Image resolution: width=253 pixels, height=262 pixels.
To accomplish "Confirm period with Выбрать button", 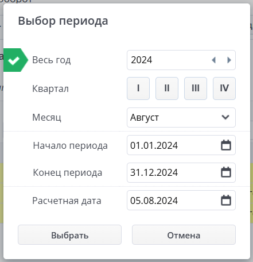I will coord(69,234).
